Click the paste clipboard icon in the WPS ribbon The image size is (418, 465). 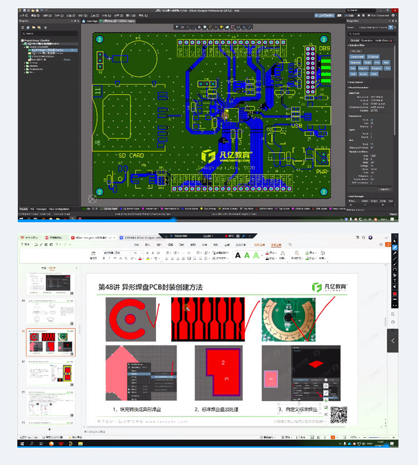coord(94,254)
